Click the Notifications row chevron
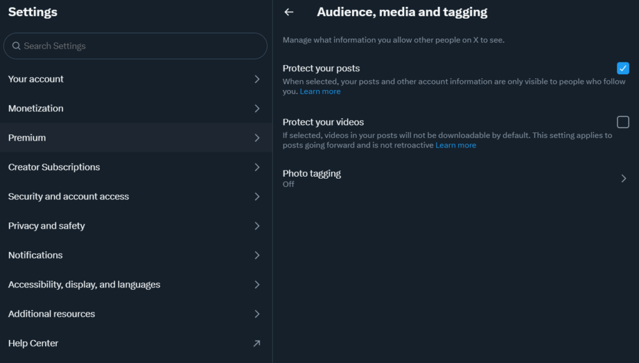This screenshot has height=363, width=639. click(257, 256)
